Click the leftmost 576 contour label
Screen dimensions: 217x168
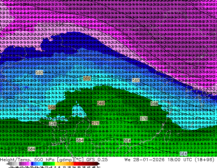pyautogui.click(x=53, y=124)
